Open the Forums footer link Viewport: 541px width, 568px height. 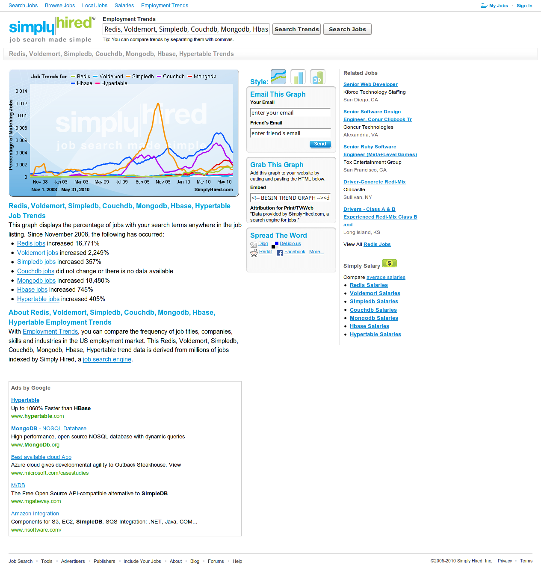(x=216, y=561)
